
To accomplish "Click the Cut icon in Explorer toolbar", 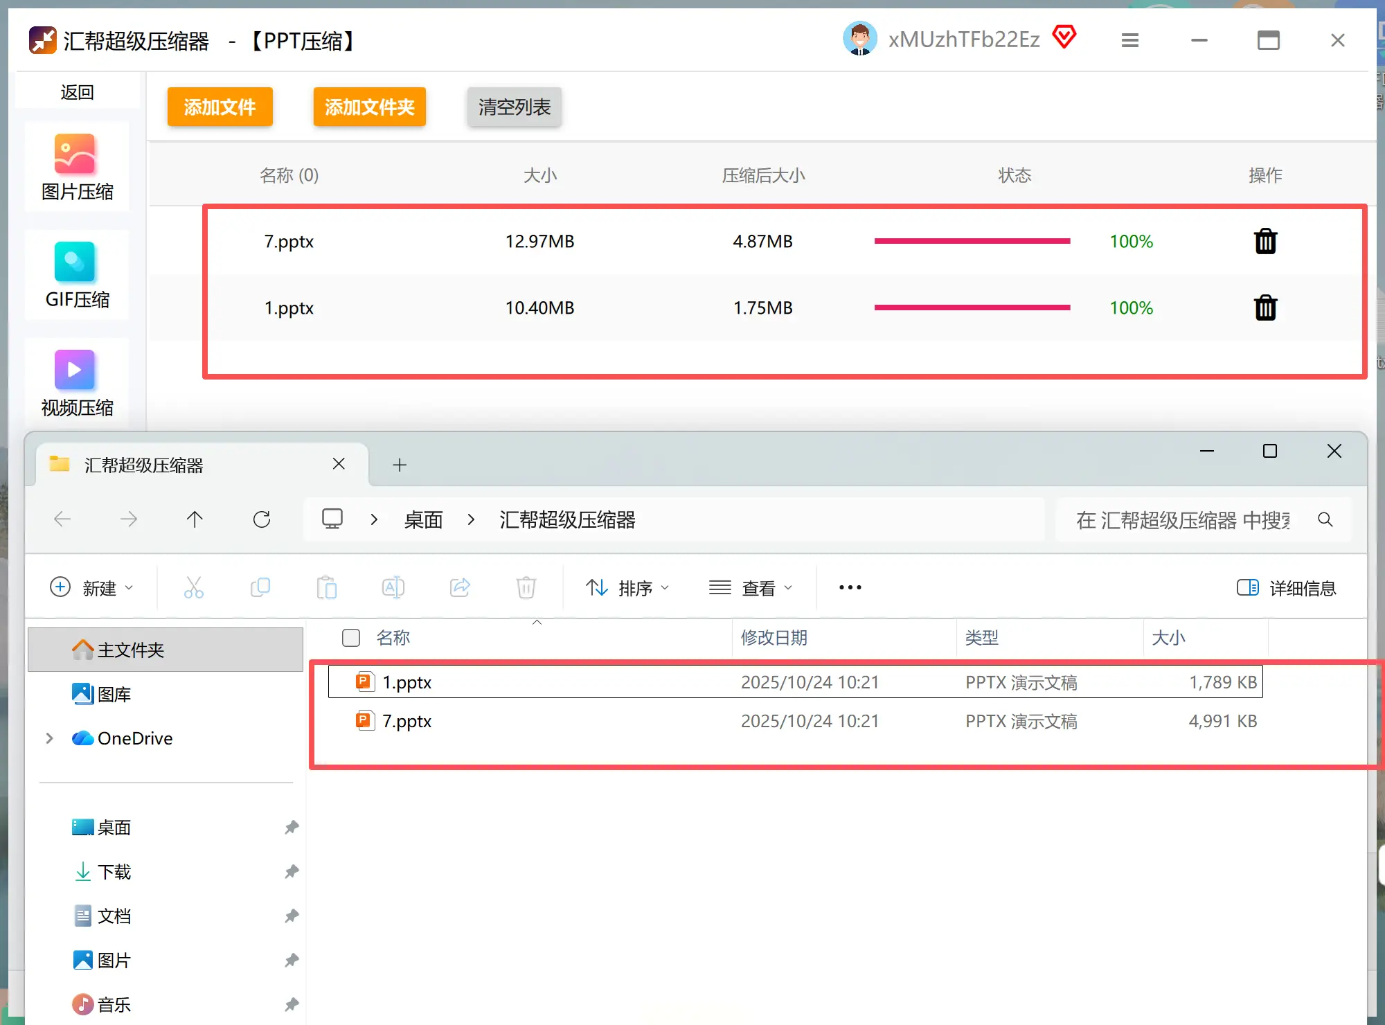I will pyautogui.click(x=193, y=587).
